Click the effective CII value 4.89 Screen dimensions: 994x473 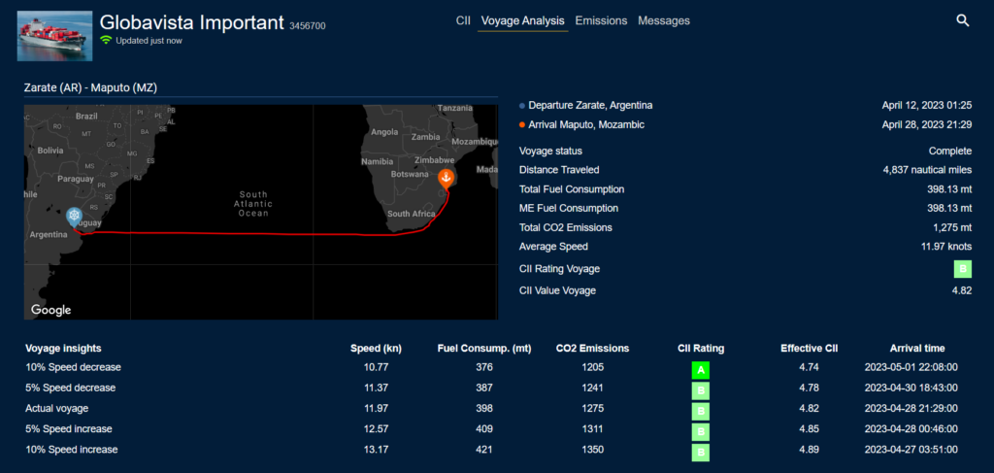[x=809, y=449]
